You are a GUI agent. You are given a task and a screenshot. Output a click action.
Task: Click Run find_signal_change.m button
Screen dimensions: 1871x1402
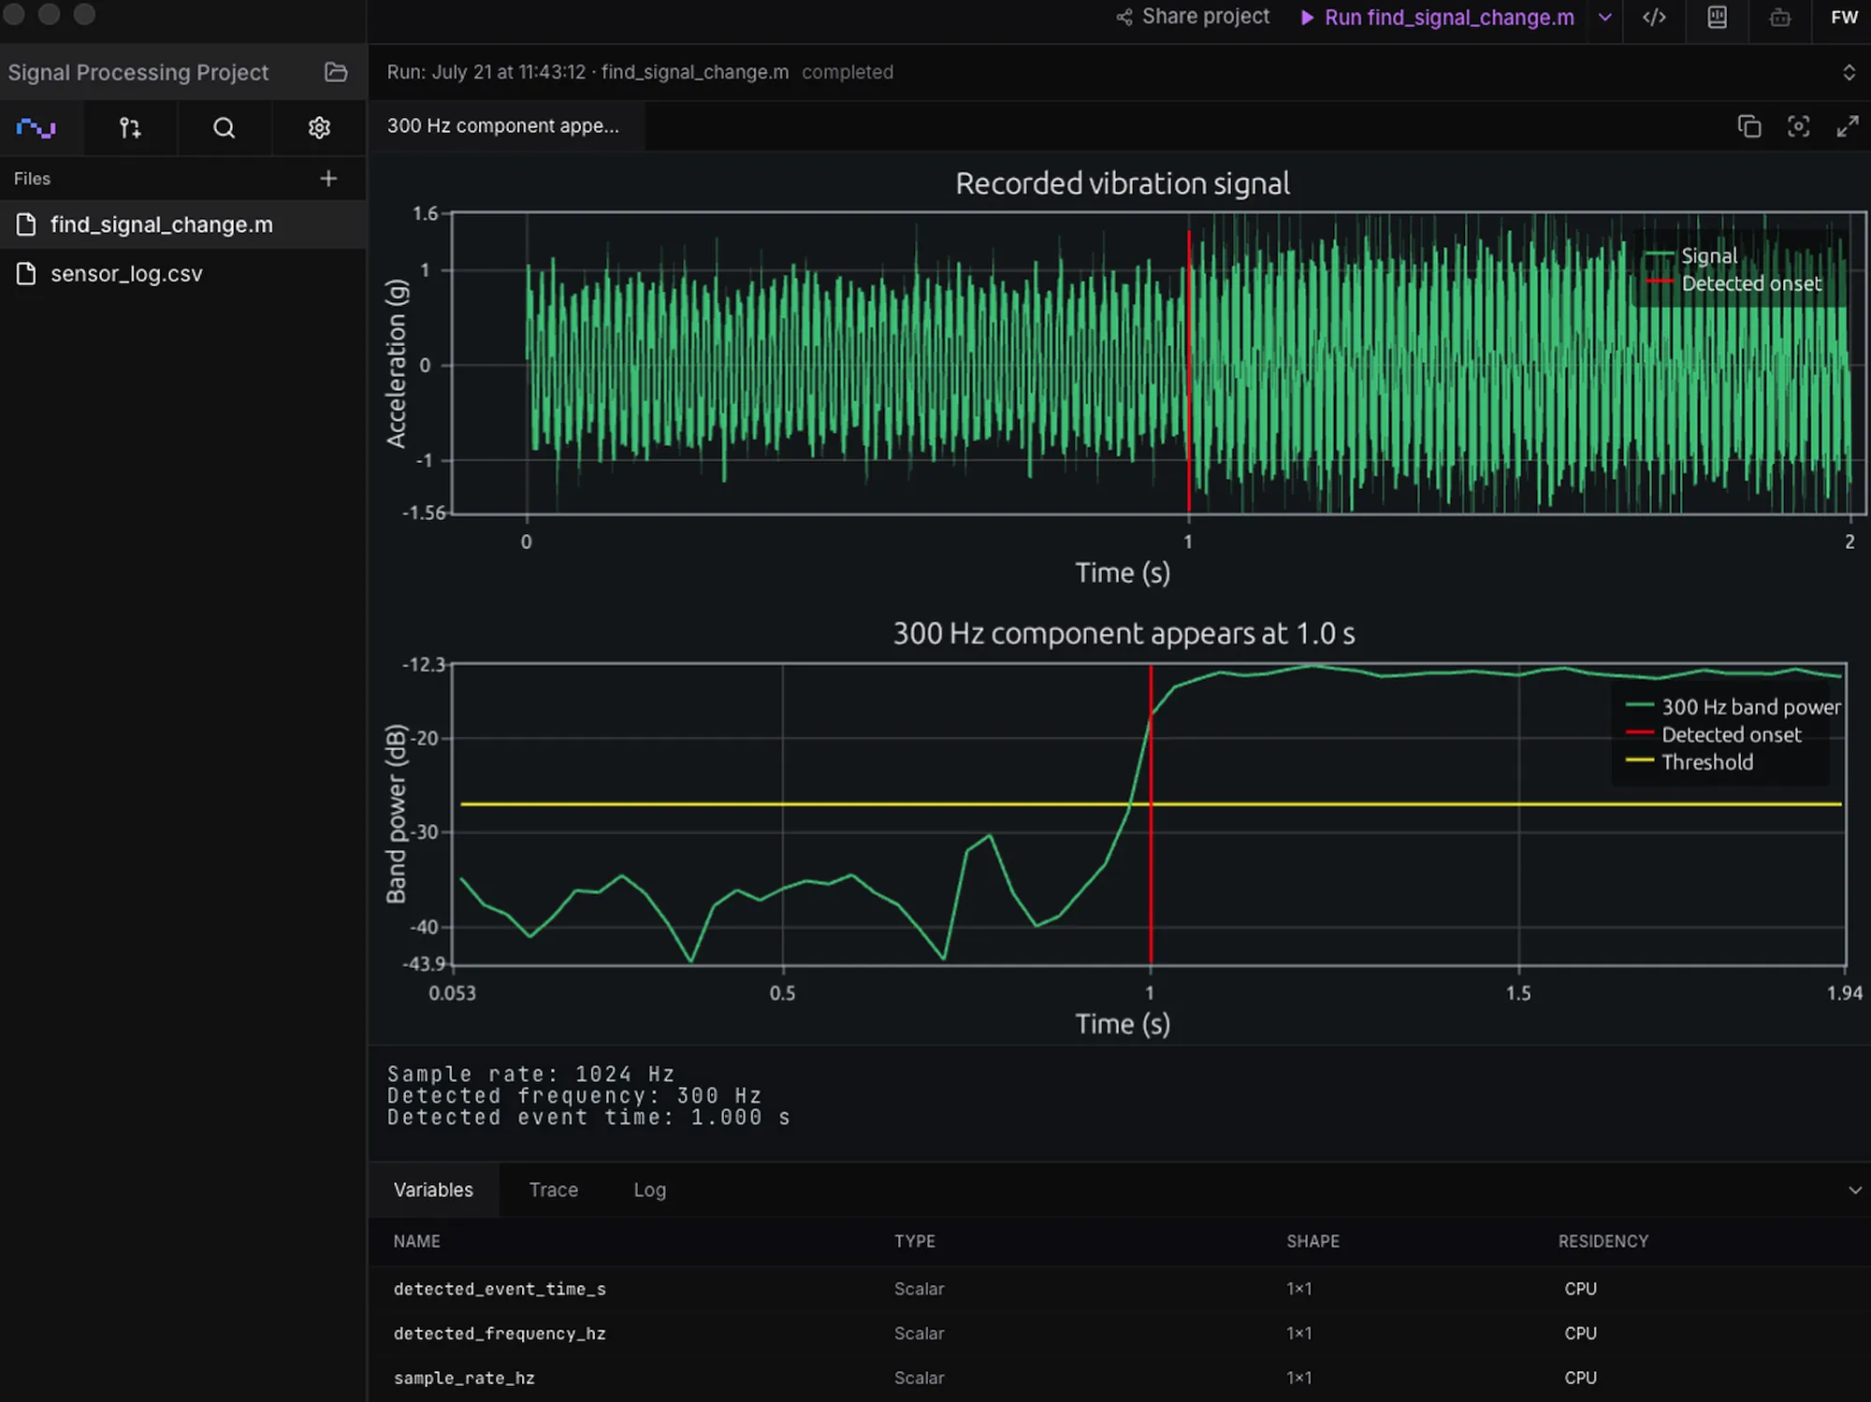pyautogui.click(x=1438, y=18)
